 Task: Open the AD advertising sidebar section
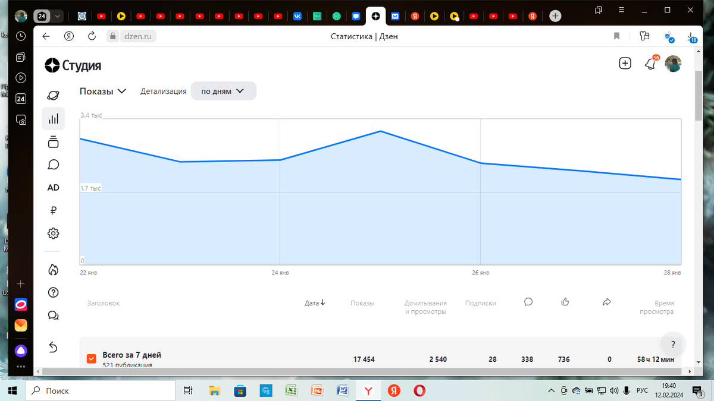(53, 187)
